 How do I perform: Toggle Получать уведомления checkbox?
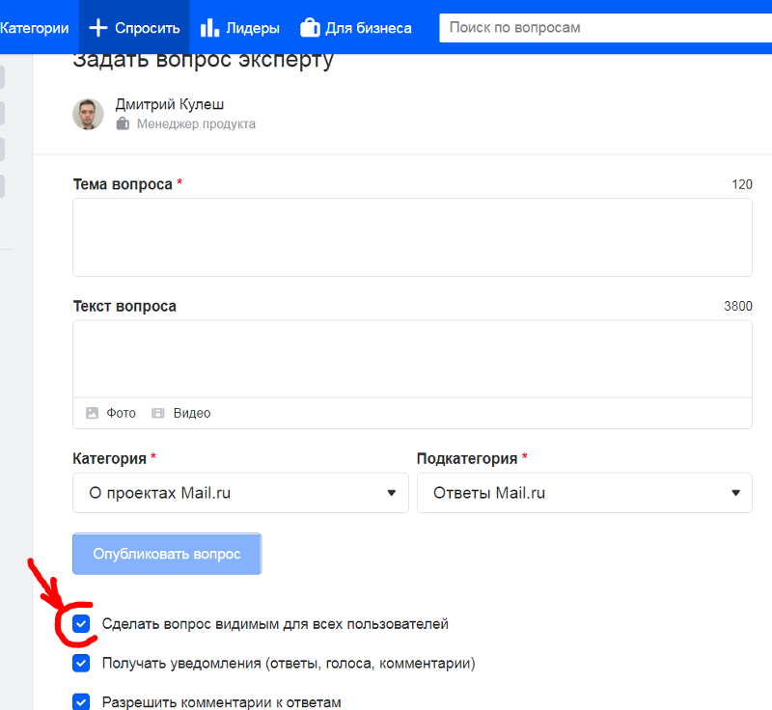point(81,664)
